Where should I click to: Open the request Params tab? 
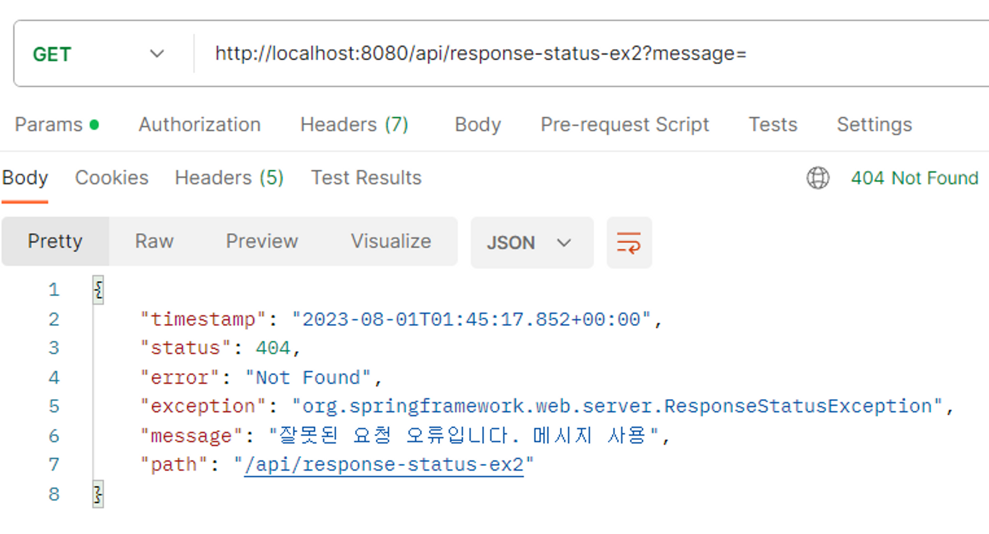(x=49, y=125)
